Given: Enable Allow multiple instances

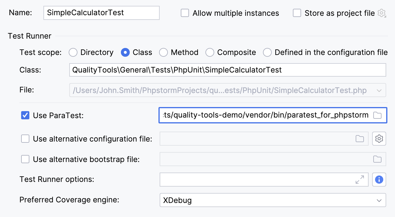Looking at the screenshot, I should [x=185, y=13].
